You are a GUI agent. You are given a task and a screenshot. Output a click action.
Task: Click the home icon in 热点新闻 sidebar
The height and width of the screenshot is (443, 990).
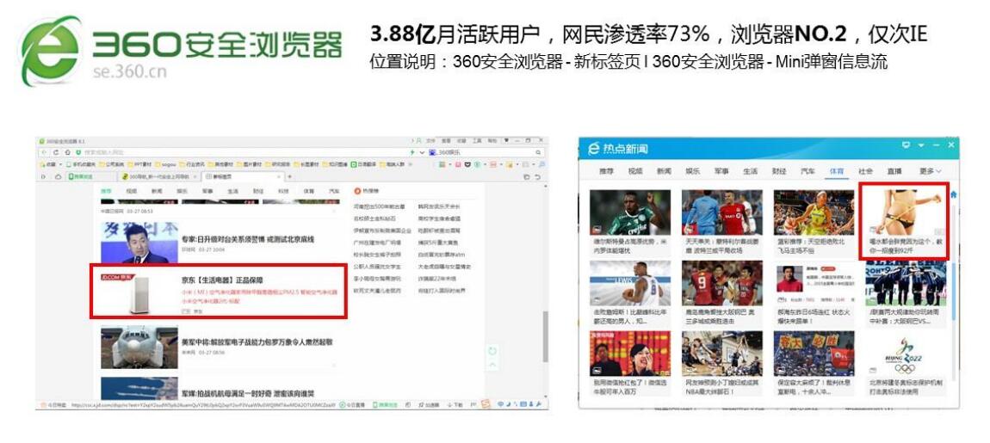[x=953, y=194]
